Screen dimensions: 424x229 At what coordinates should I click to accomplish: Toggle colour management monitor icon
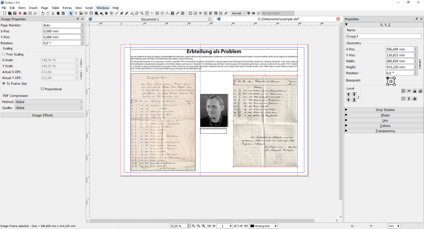pyautogui.click(x=248, y=13)
